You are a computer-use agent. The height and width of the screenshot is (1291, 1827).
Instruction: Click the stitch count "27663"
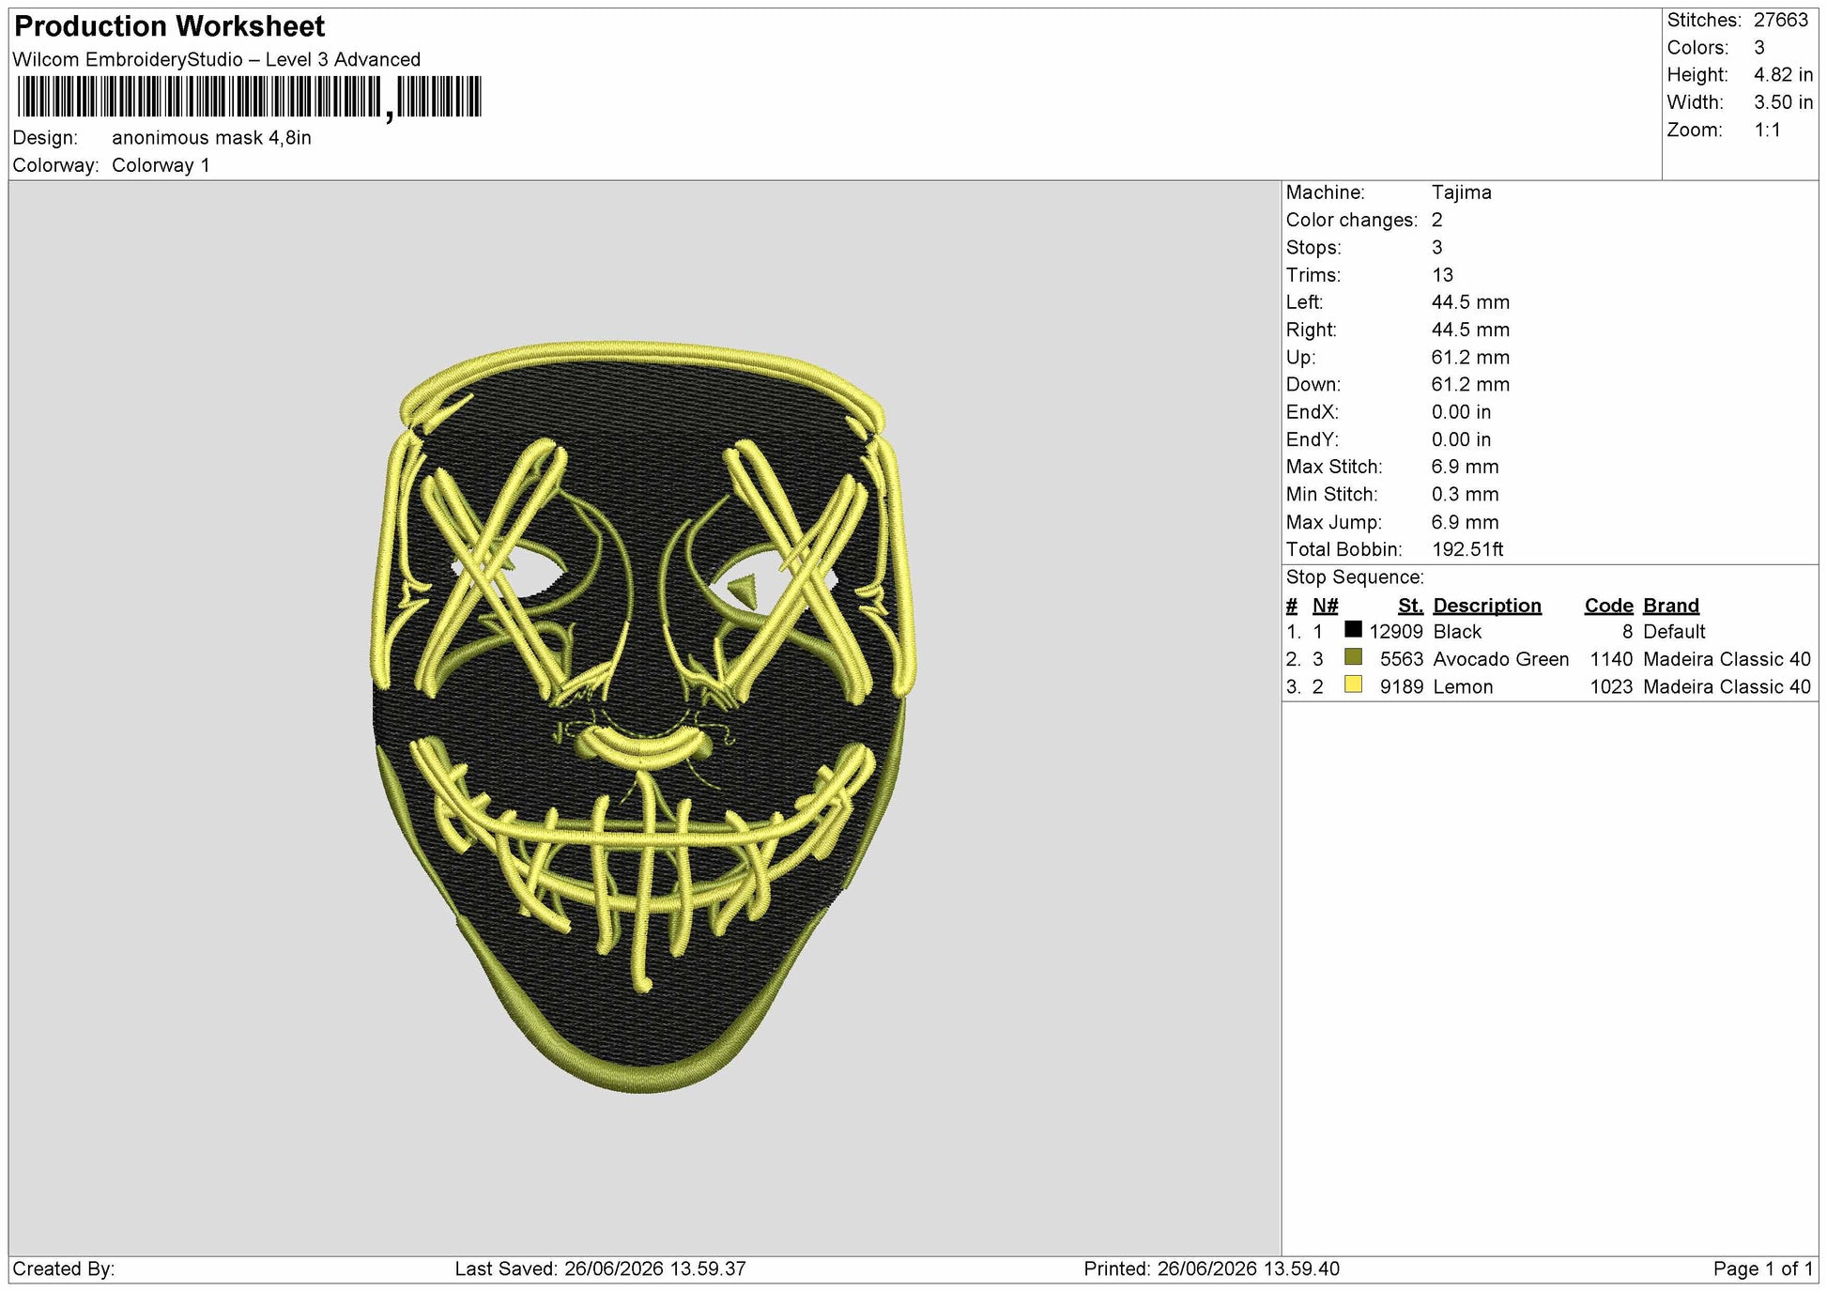pyautogui.click(x=1781, y=20)
